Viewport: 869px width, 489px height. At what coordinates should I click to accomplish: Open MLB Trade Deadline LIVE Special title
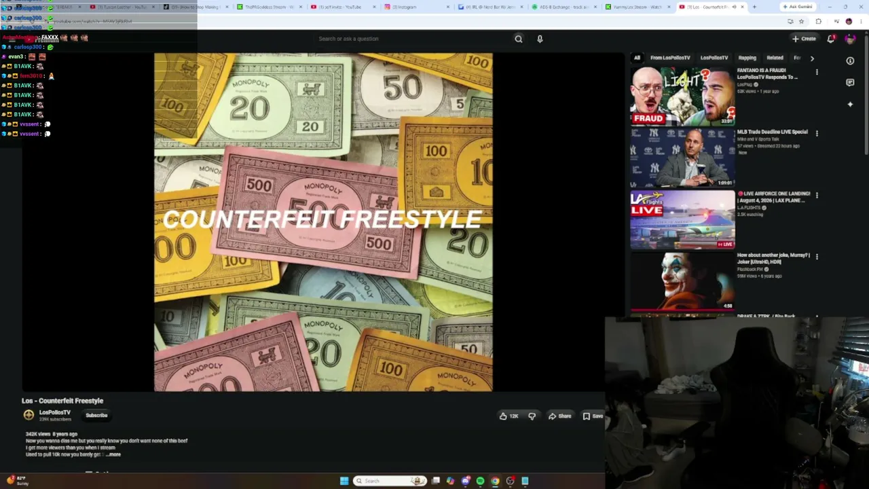tap(773, 132)
